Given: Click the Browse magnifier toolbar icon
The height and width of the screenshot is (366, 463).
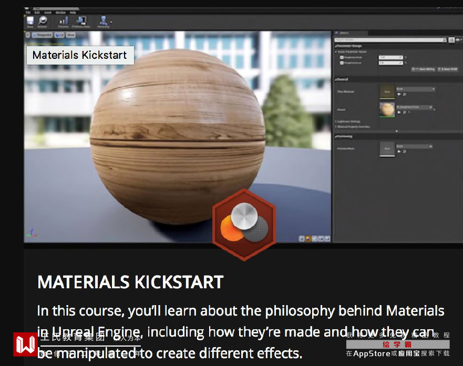Looking at the screenshot, I should click(x=43, y=21).
